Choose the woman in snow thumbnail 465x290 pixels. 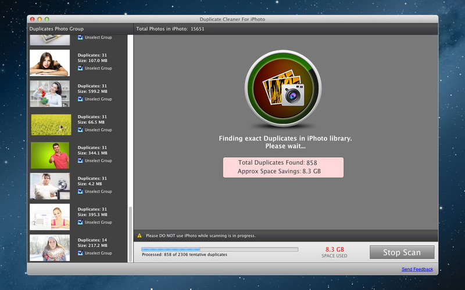pyautogui.click(x=50, y=247)
